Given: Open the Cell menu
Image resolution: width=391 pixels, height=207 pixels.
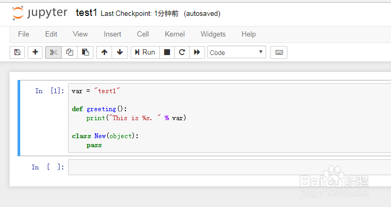Looking at the screenshot, I should tap(143, 34).
